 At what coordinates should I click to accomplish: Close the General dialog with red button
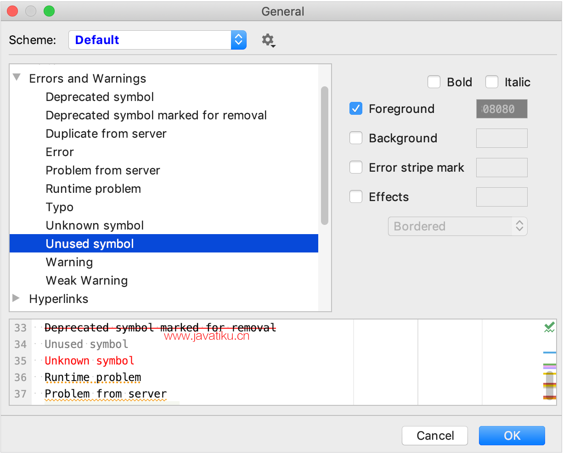[12, 11]
